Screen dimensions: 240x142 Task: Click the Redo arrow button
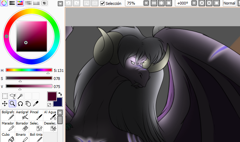pos(76,3)
